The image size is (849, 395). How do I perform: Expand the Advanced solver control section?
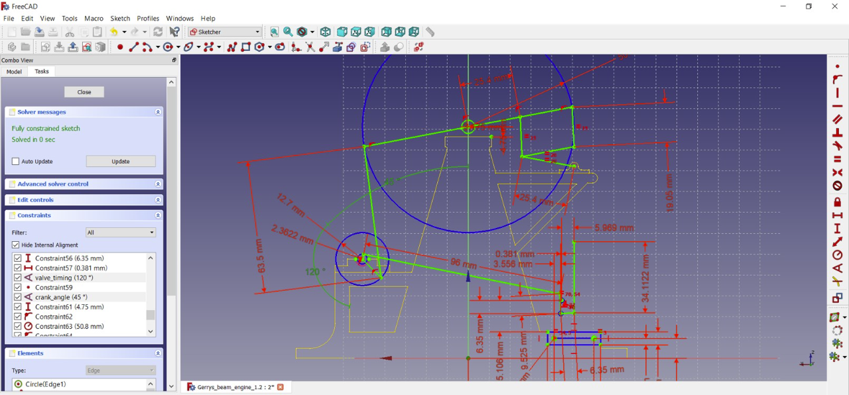pos(158,184)
